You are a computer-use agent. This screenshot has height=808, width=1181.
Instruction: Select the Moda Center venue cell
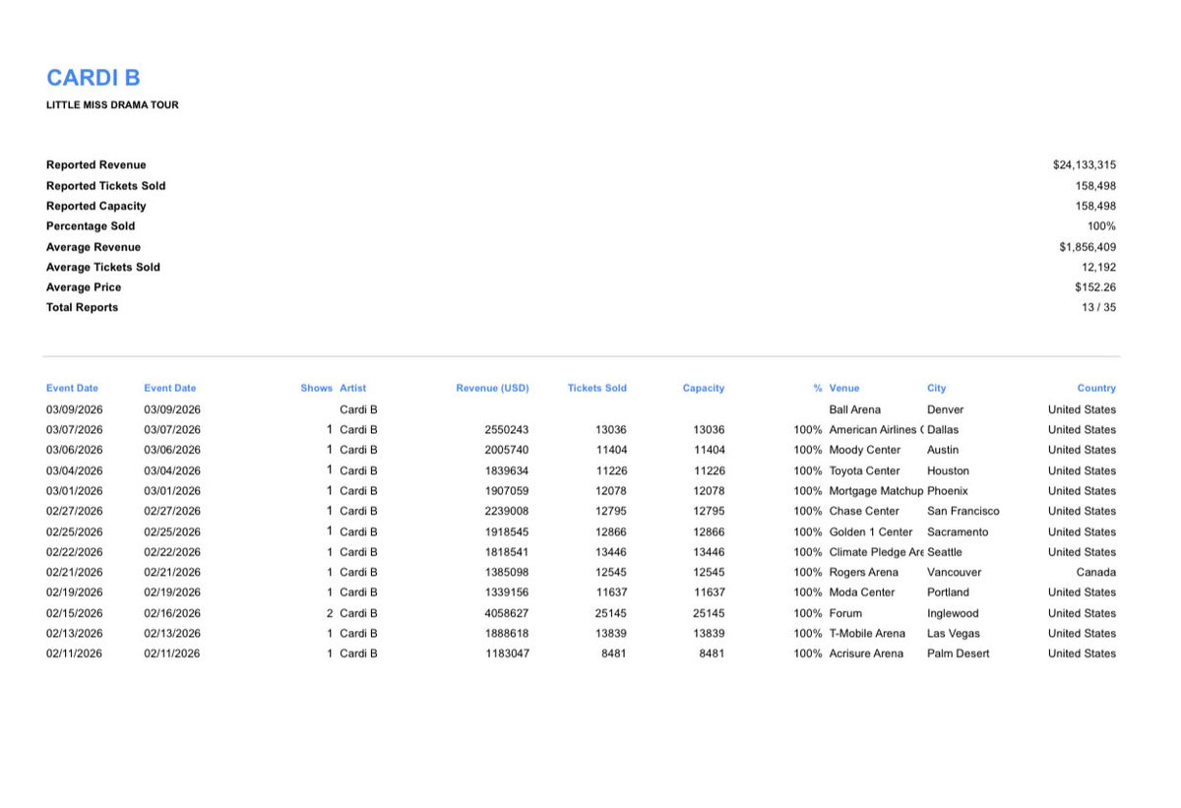click(862, 592)
